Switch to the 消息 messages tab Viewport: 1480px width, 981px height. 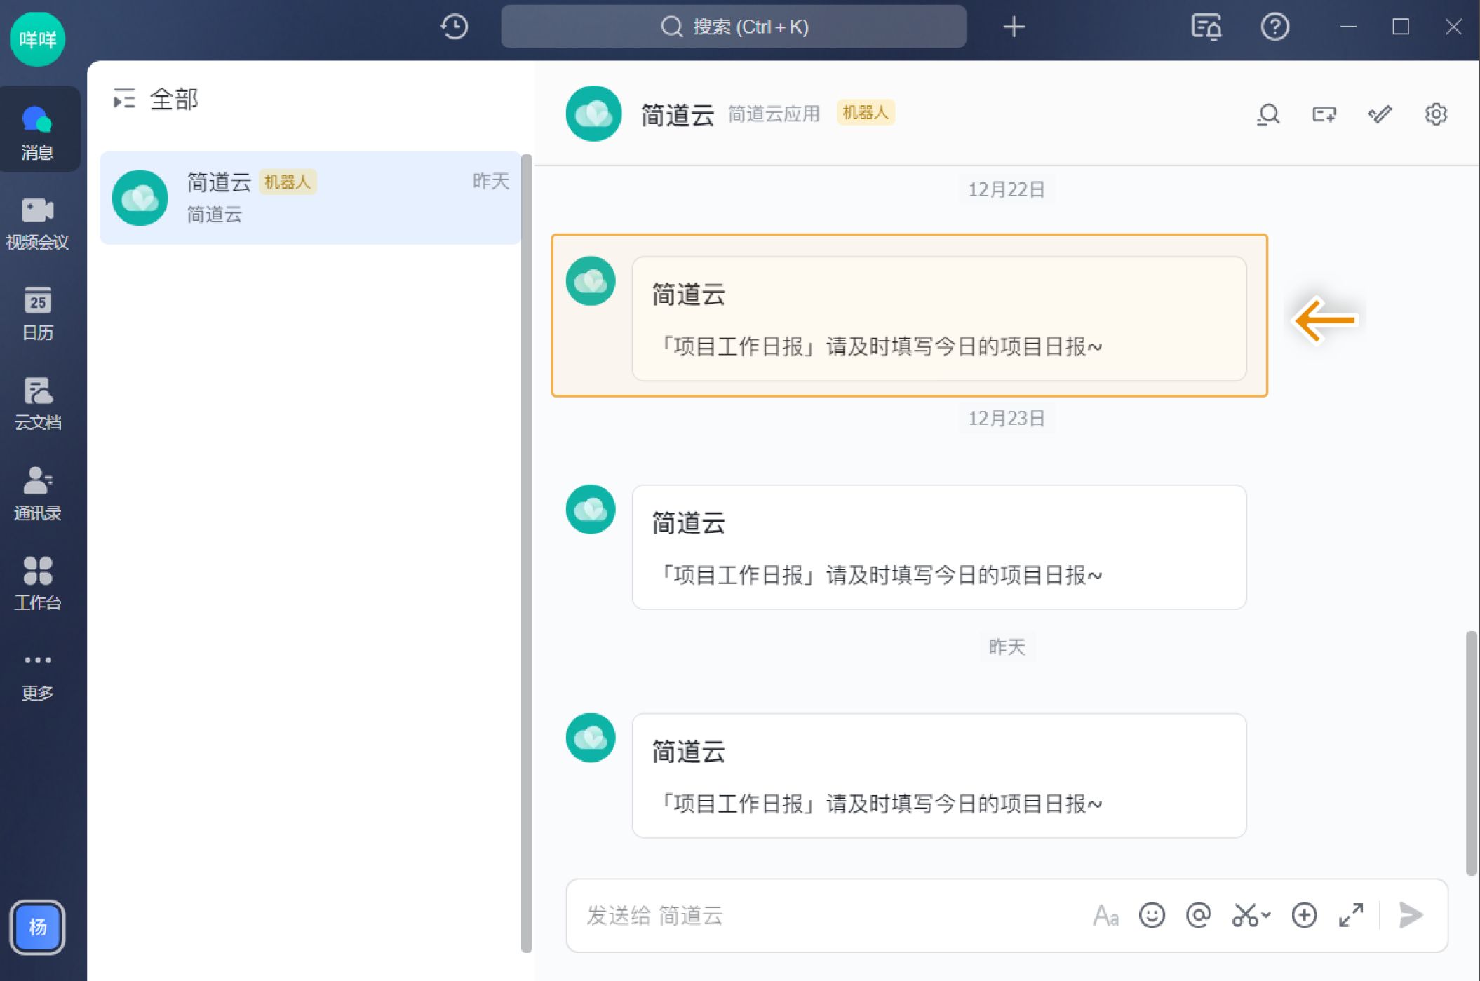[38, 131]
